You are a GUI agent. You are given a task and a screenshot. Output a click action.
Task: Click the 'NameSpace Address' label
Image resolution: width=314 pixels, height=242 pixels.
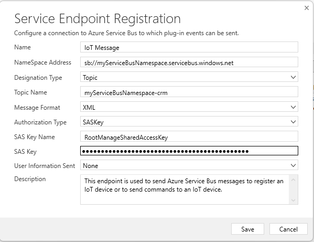click(42, 62)
